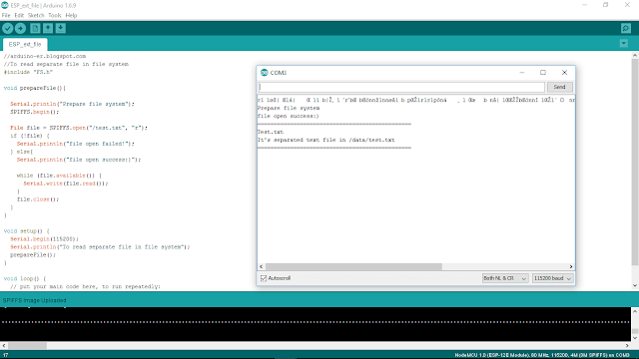
Task: Click Send button in COM3 window
Action: click(x=559, y=87)
